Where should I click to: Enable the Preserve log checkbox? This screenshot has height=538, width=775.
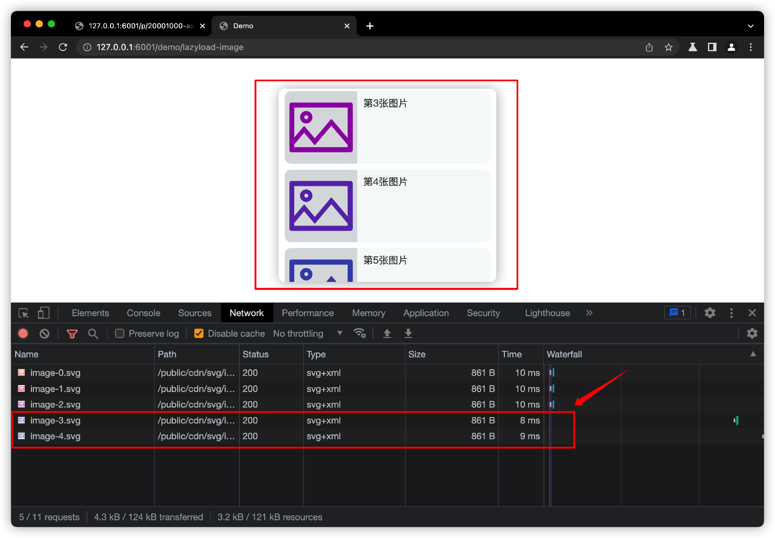pos(119,334)
